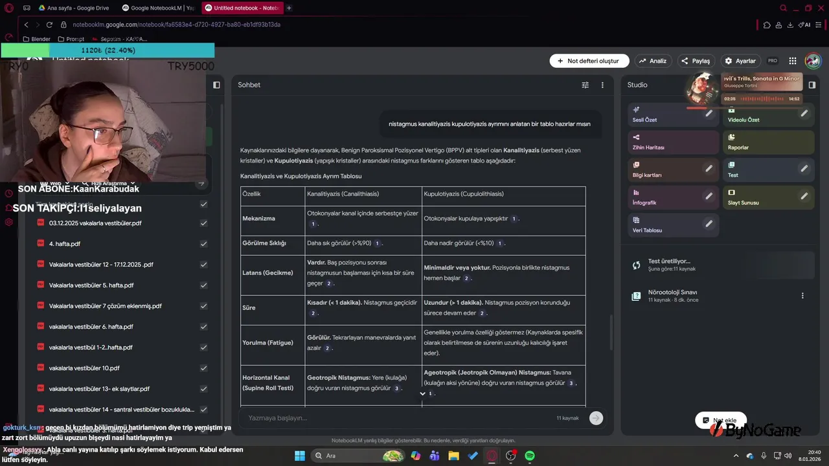
Task: Click citation 2 in Süre Kanalitiyazis cell
Action: pyautogui.click(x=313, y=313)
